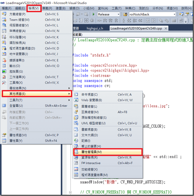Expand the 尋找結果(N) submenu
The width and height of the screenshot is (194, 196).
tap(36, 88)
